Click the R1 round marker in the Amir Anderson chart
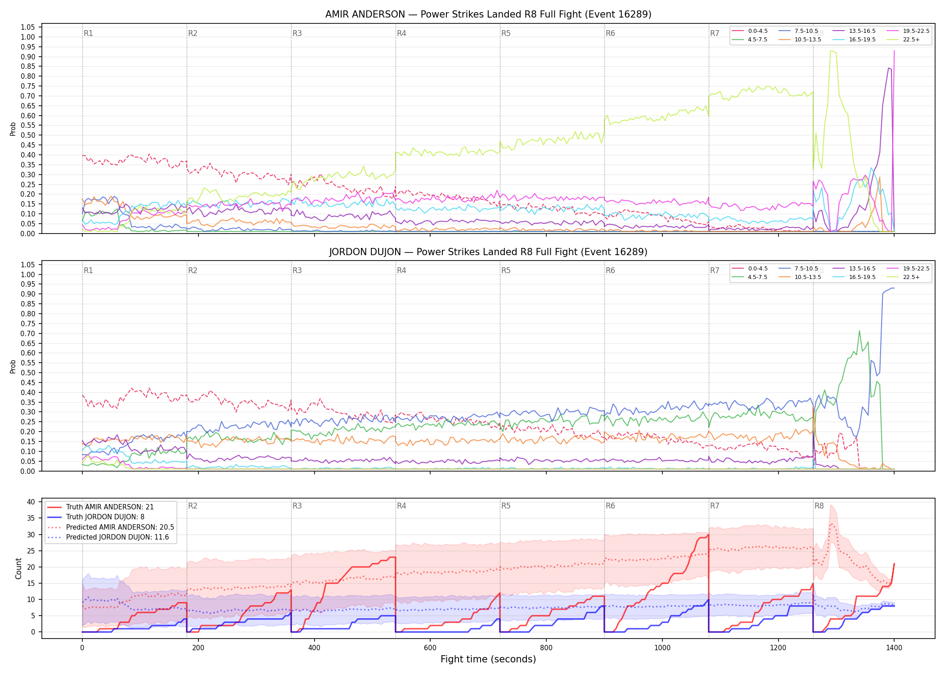 88,33
